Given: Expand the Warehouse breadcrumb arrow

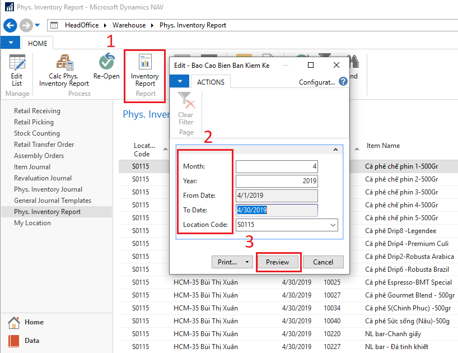Looking at the screenshot, I should click(152, 25).
